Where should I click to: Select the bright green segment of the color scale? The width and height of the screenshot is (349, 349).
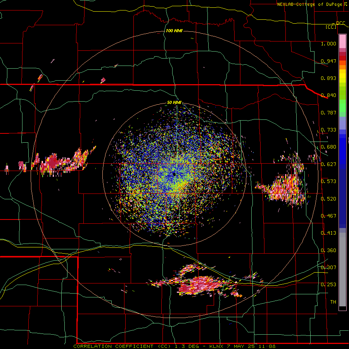pos(342,106)
